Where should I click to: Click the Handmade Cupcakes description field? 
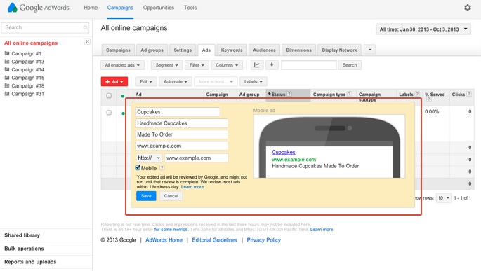click(181, 123)
